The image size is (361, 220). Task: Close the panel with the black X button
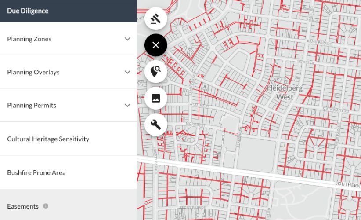coord(156,45)
